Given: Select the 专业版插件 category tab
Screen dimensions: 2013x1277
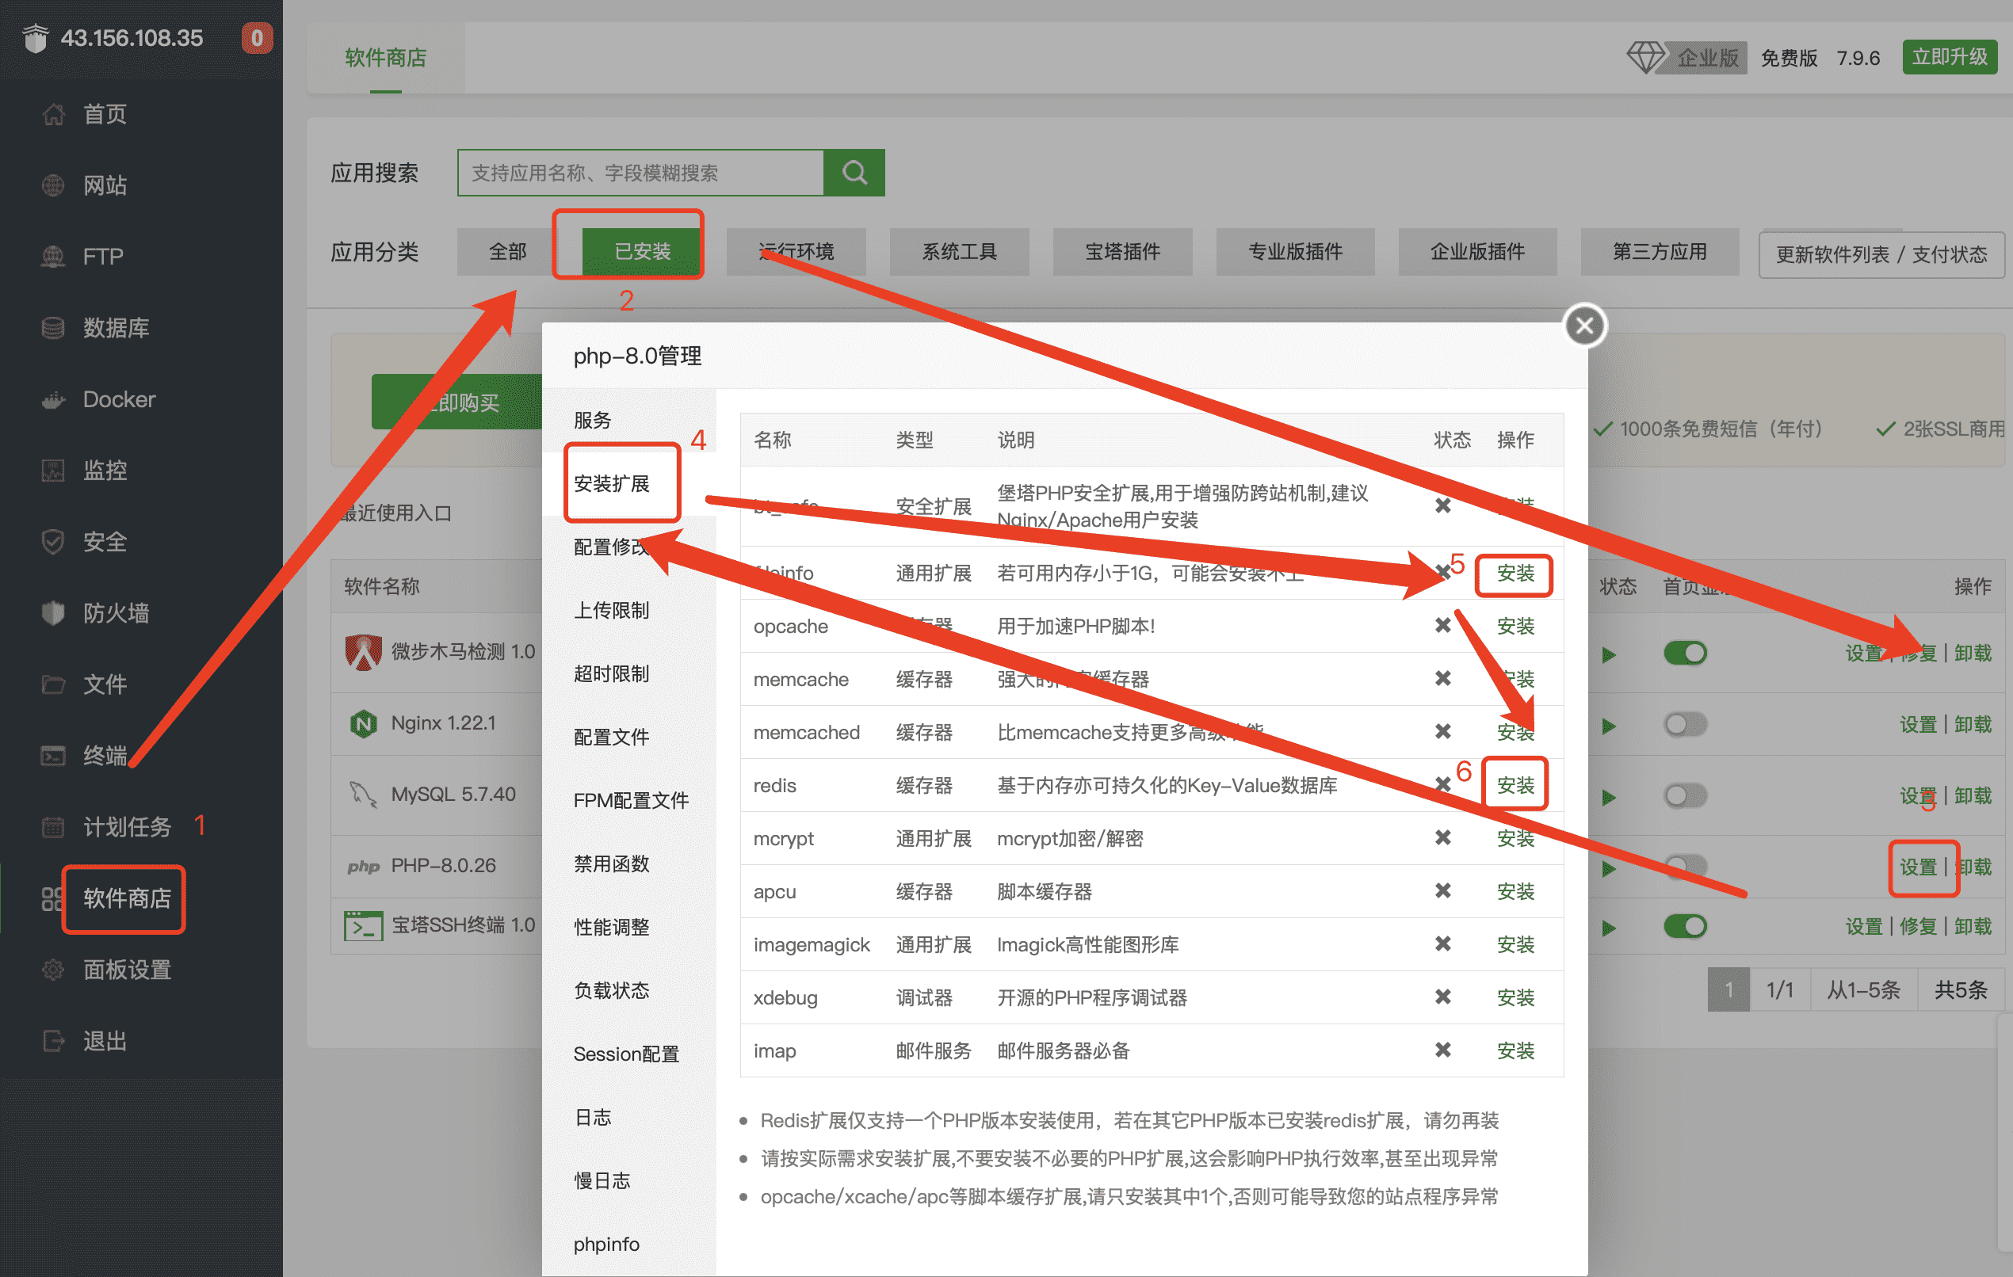Looking at the screenshot, I should click(x=1295, y=252).
